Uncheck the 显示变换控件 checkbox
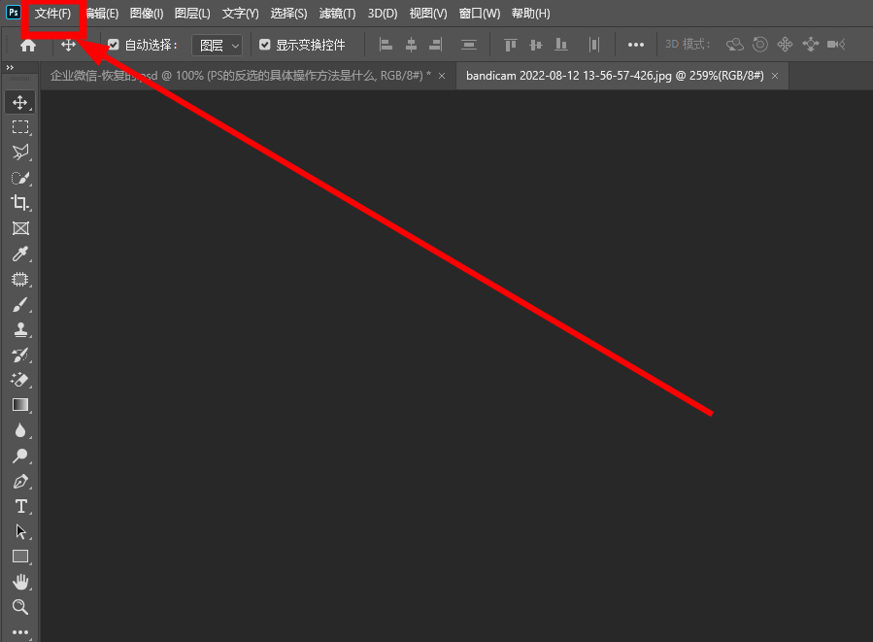Image resolution: width=873 pixels, height=642 pixels. coord(265,45)
